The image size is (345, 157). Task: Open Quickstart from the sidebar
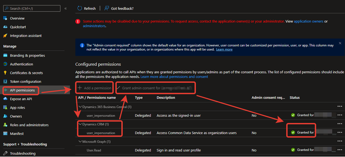(x=18, y=27)
